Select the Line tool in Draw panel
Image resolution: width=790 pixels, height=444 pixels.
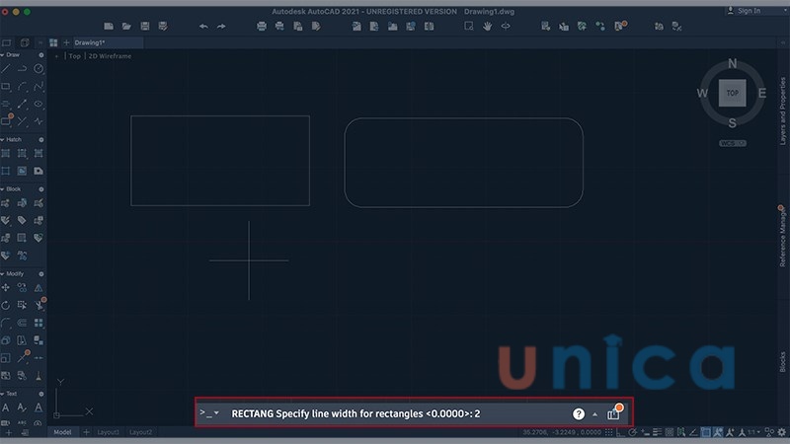6,69
